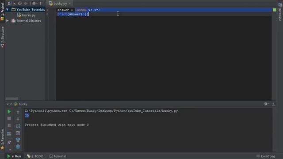Click the output value 35
The width and height of the screenshot is (283, 159).
[x=27, y=115]
